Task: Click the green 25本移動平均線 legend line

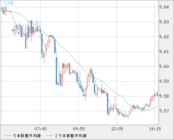Action: click(x=49, y=136)
